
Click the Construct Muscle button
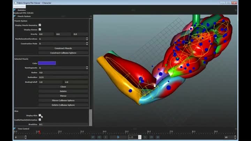(x=63, y=48)
